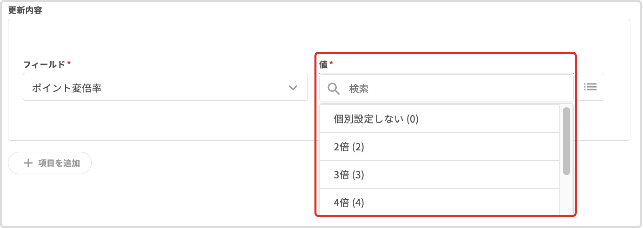Click the フィールド label text
This screenshot has height=228, width=643.
[x=44, y=65]
